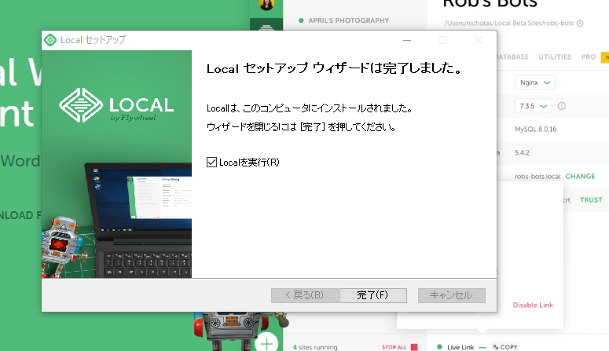Image resolution: width=609 pixels, height=351 pixels.
Task: Click the 4 sites running status text
Action: coord(315,347)
